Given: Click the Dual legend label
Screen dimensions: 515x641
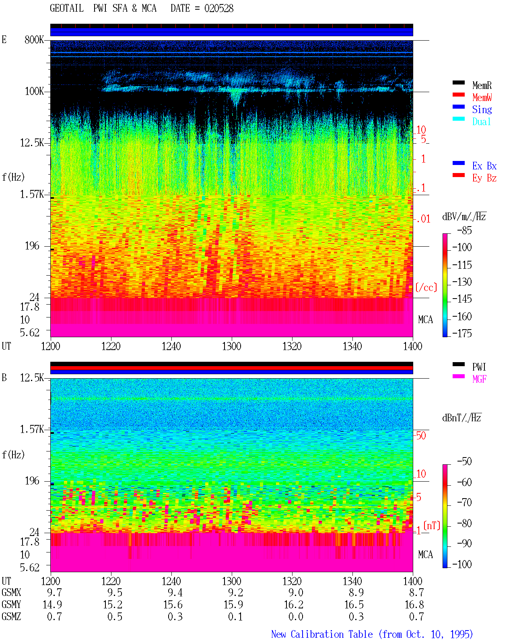Looking at the screenshot, I should pyautogui.click(x=482, y=122).
